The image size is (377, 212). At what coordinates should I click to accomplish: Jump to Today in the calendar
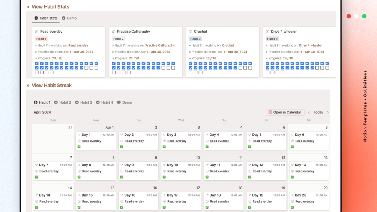(x=318, y=112)
